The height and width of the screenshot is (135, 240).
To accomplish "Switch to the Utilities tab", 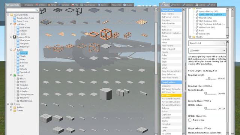I will pos(200,5).
